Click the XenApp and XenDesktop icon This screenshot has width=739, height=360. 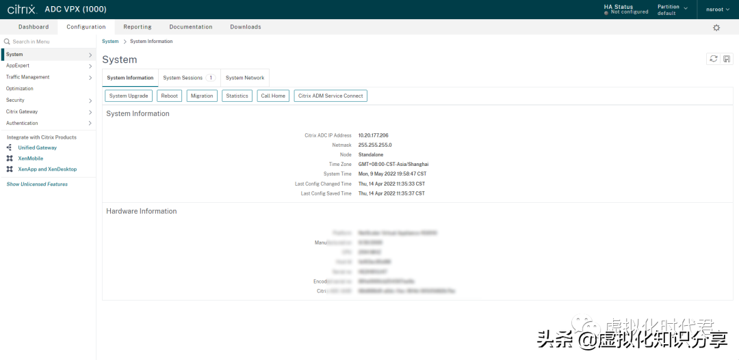pos(10,169)
